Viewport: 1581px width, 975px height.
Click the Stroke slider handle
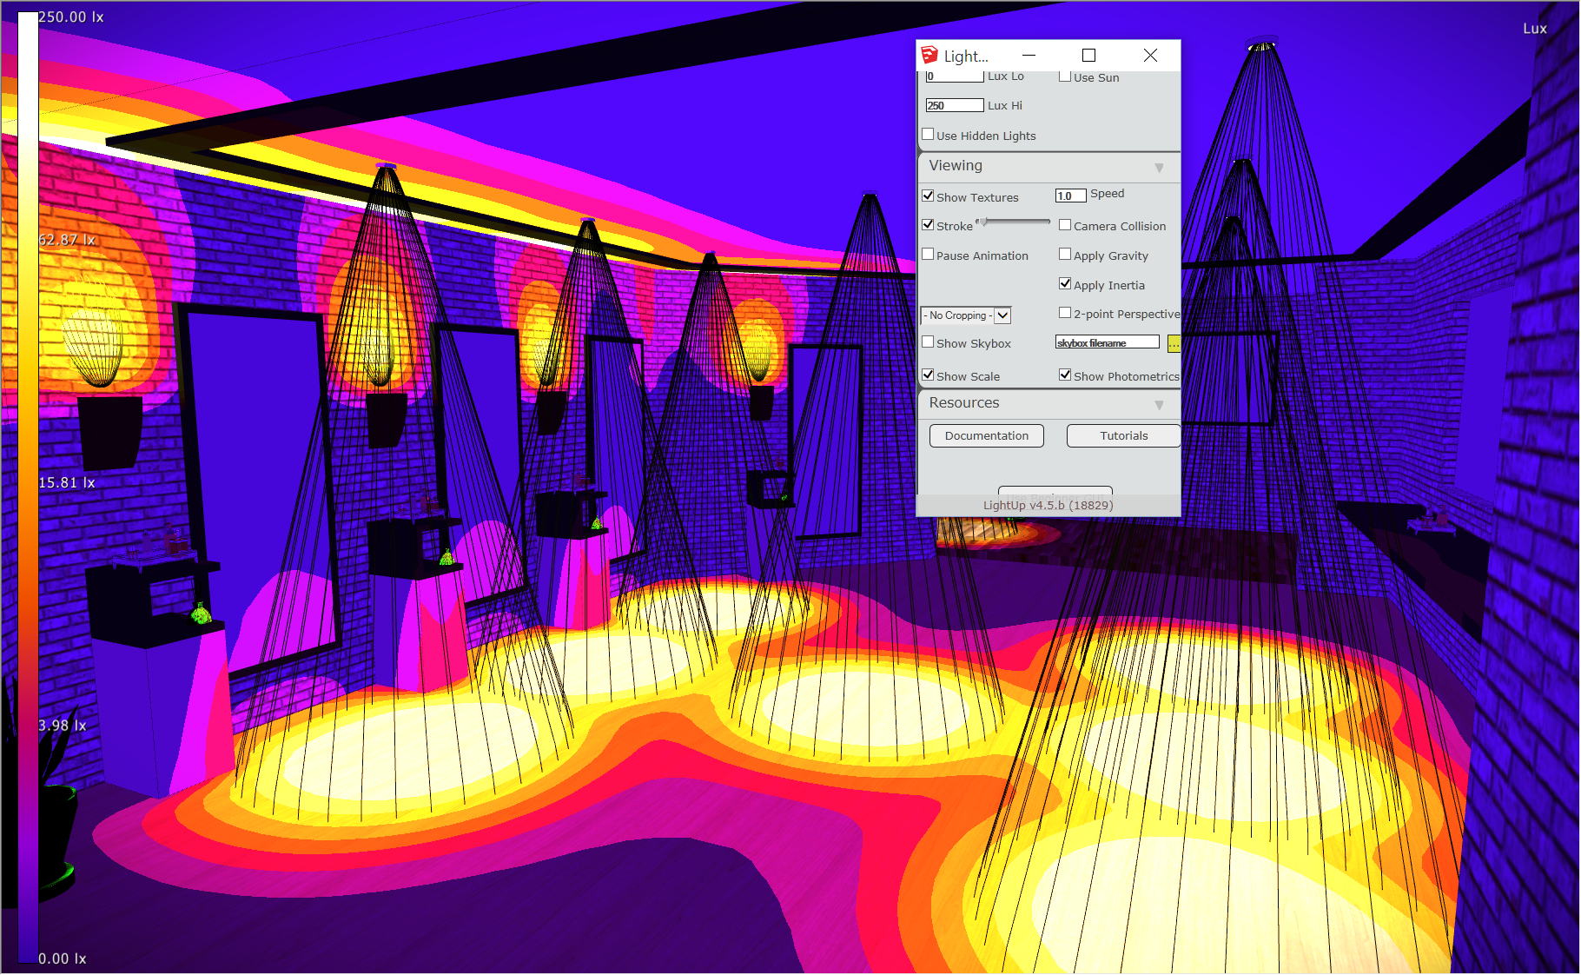(x=982, y=222)
